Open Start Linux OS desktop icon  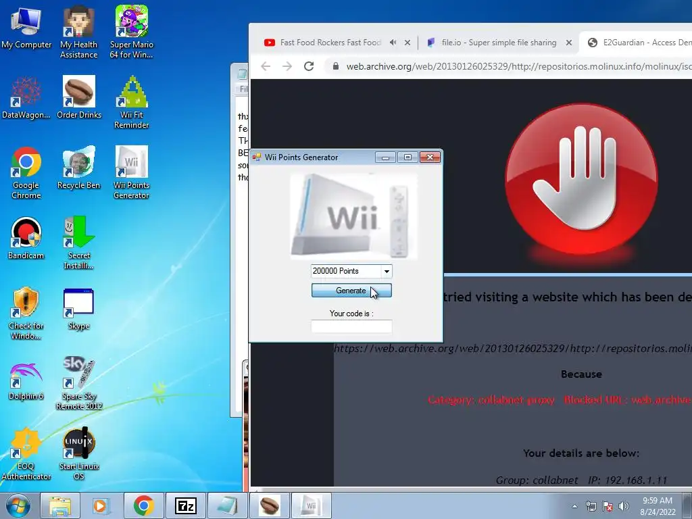[x=79, y=453]
